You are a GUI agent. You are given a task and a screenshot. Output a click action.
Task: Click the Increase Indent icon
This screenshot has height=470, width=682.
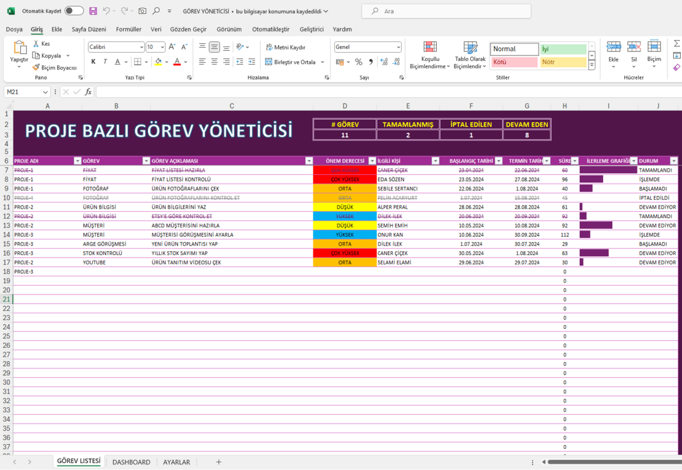tap(252, 62)
